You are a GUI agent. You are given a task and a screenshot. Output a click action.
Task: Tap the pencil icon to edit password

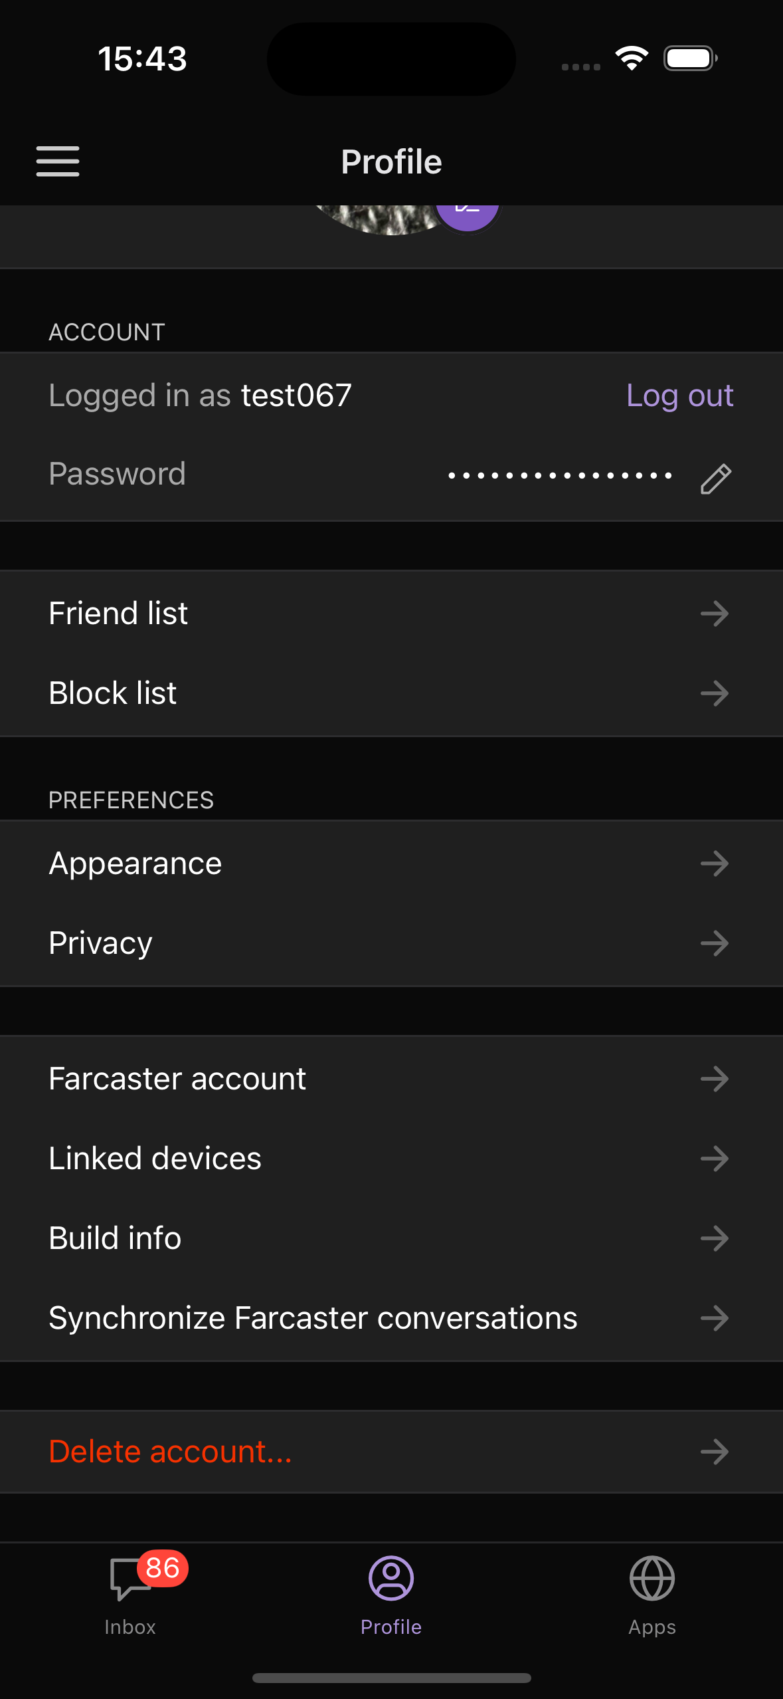tap(715, 479)
